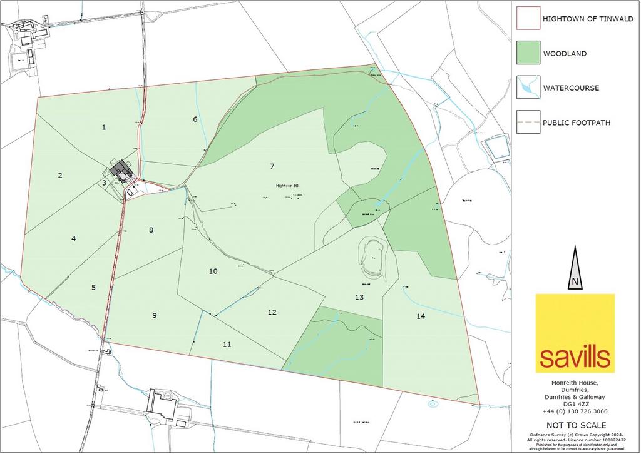Click the 'Dumfries & Galloway' address line

click(575, 397)
